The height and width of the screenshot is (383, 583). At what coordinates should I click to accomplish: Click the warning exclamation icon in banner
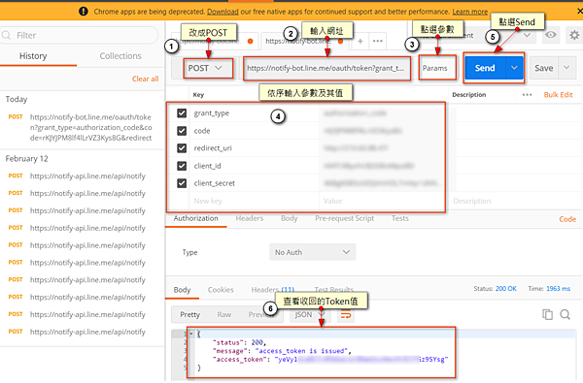pos(84,12)
